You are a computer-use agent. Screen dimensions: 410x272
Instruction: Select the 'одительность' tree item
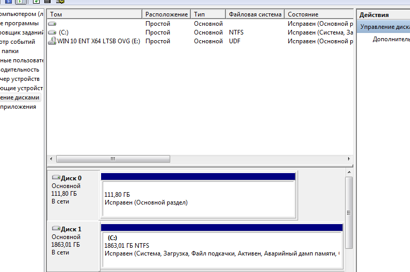click(20, 70)
